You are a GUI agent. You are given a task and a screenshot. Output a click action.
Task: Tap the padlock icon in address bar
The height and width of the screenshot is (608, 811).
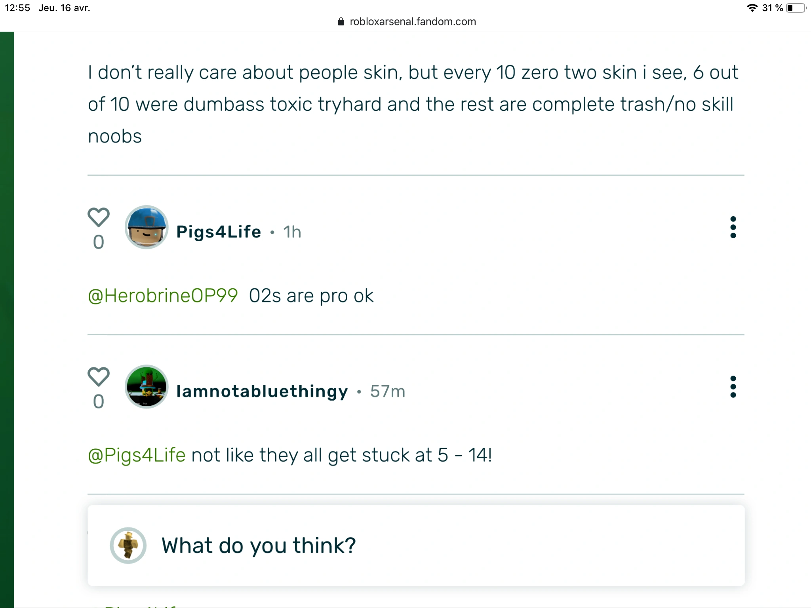(x=341, y=22)
